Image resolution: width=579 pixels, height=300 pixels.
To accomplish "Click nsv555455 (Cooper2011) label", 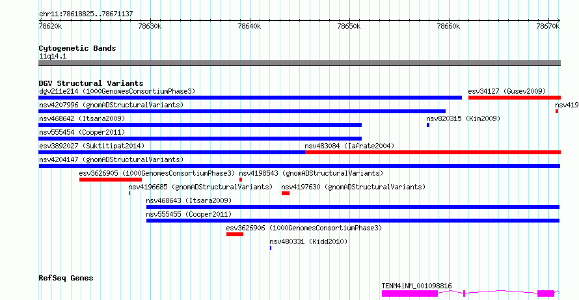I will coord(189,214).
